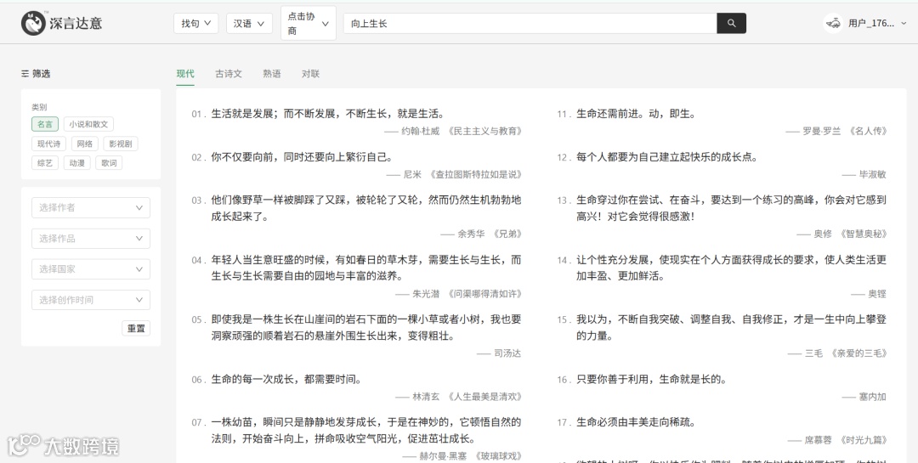
Task: Switch to the 熟语 tab
Action: 272,74
